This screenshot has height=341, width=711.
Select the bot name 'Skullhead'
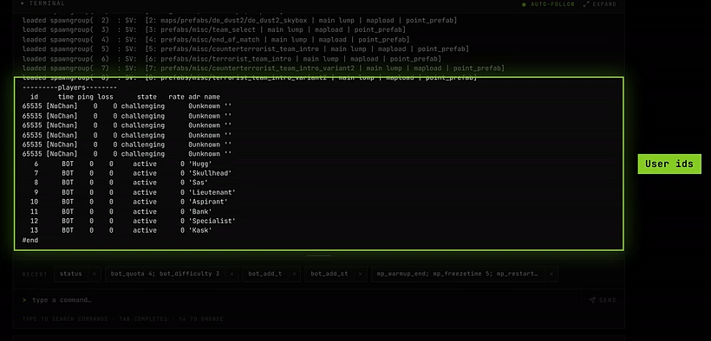210,173
